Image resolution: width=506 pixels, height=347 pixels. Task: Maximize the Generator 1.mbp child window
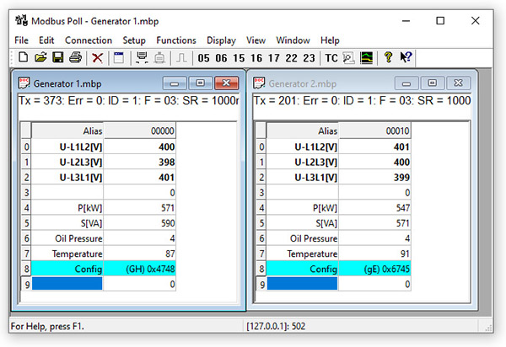(x=200, y=83)
